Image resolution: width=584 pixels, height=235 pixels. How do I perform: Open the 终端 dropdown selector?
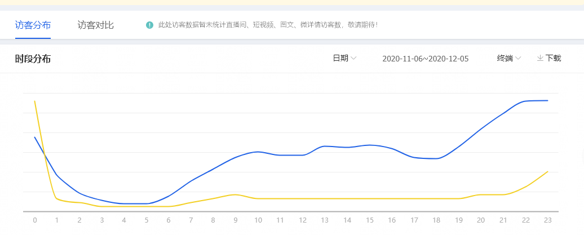click(508, 58)
